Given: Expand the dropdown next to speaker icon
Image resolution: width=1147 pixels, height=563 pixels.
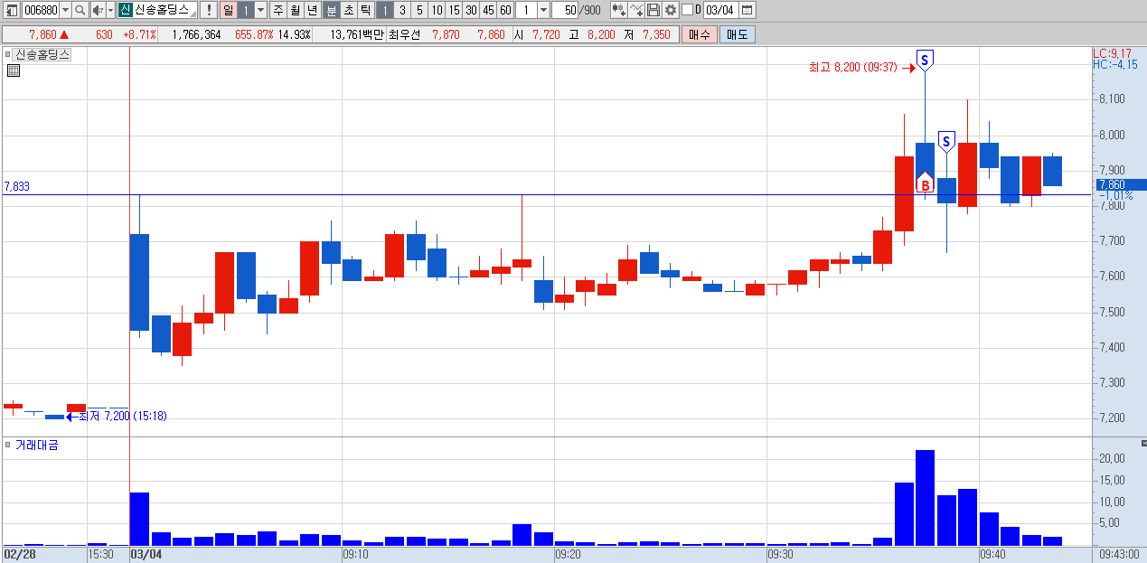Looking at the screenshot, I should pyautogui.click(x=110, y=10).
